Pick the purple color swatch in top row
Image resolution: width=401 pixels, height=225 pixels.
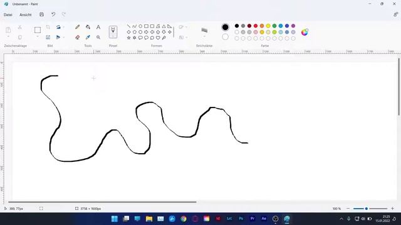pyautogui.click(x=293, y=26)
